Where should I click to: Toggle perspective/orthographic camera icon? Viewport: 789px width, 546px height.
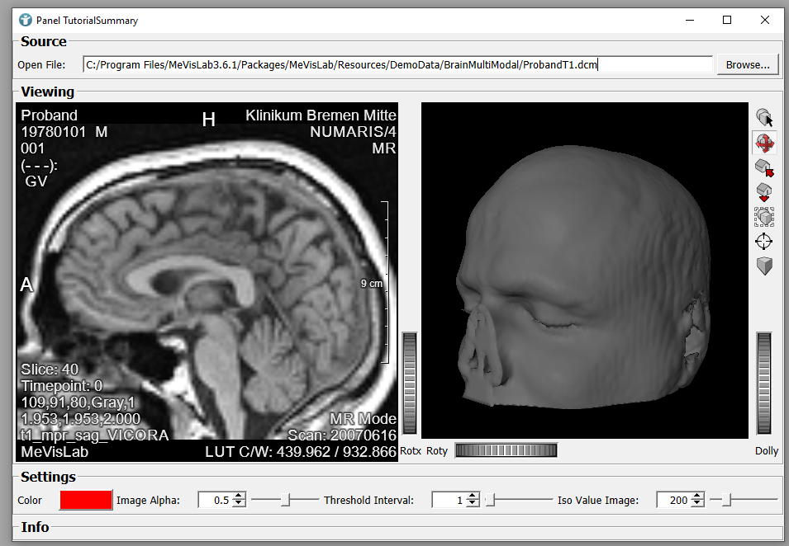pos(764,266)
